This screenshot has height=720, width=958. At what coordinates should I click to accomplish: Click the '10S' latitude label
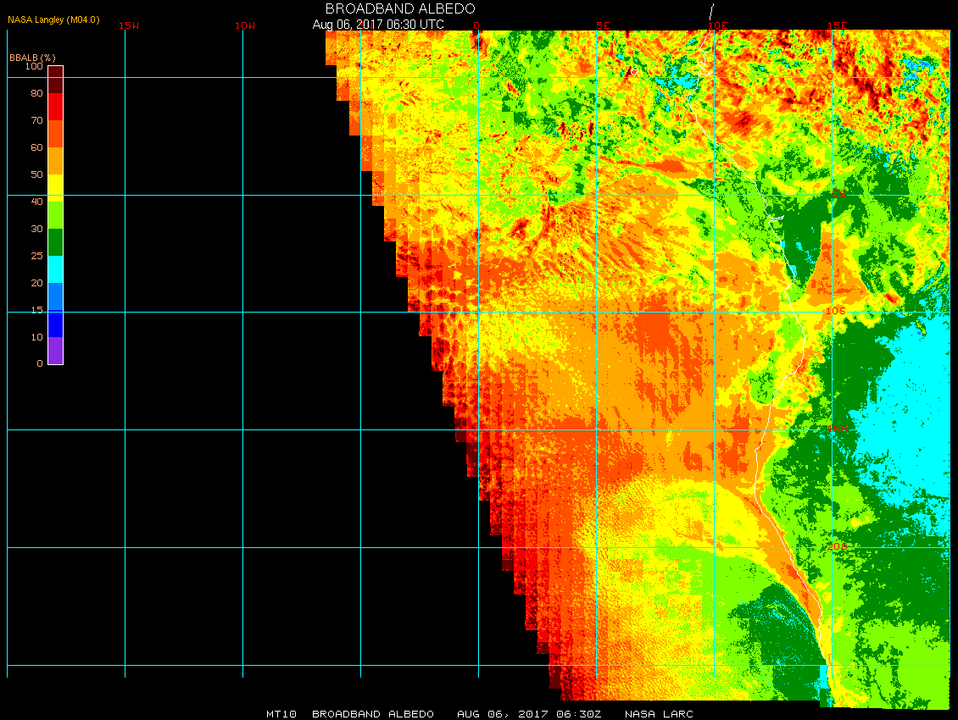coord(836,311)
